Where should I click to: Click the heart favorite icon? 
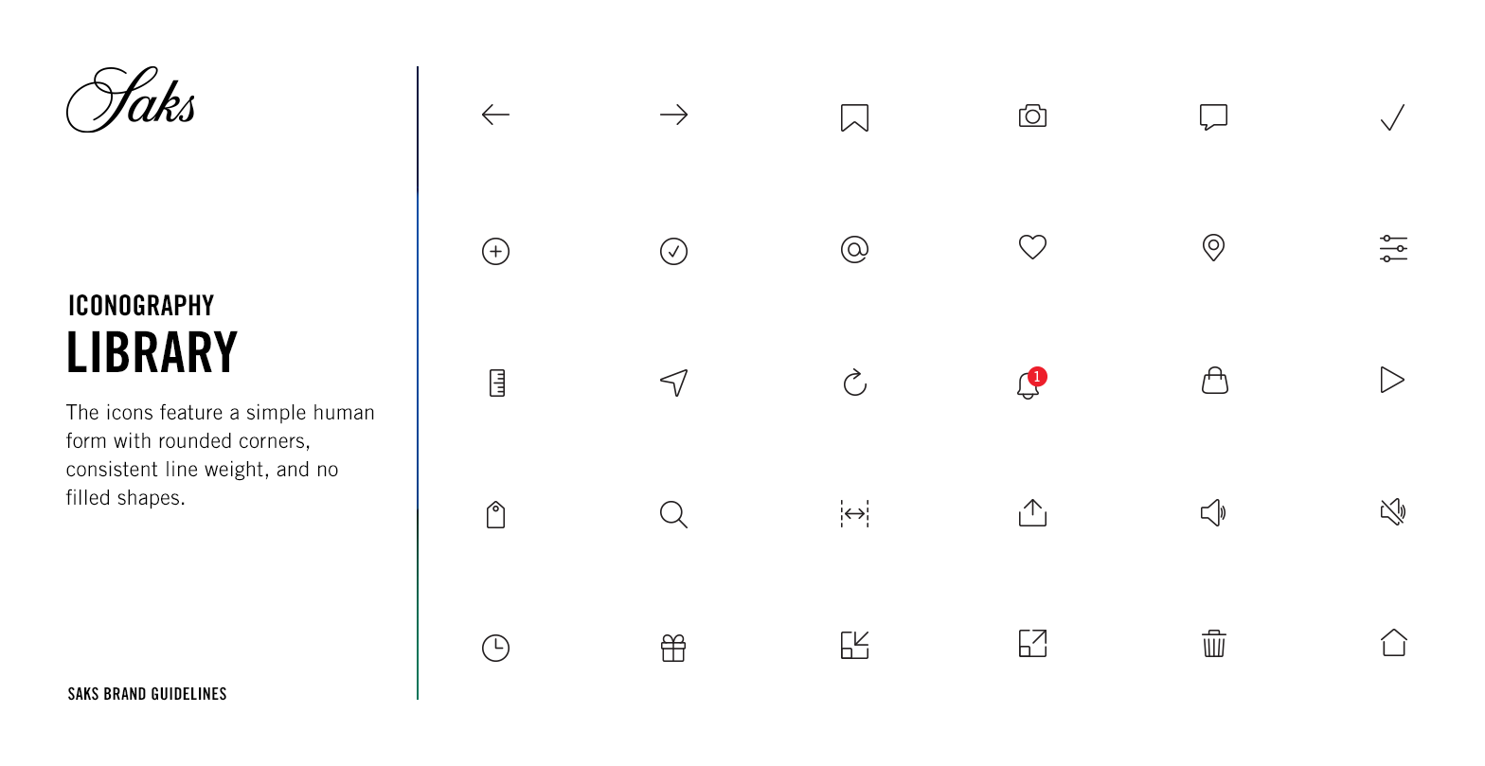[1032, 247]
